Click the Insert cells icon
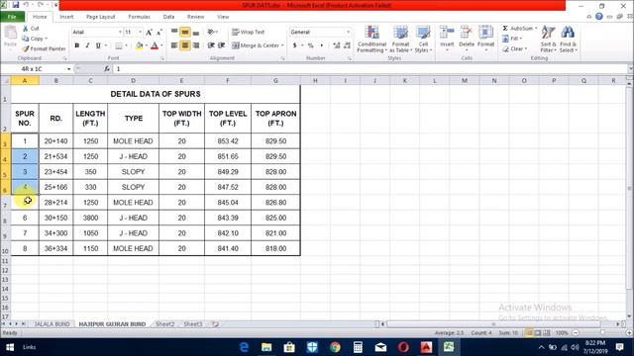Image resolution: width=634 pixels, height=356 pixels. click(447, 33)
